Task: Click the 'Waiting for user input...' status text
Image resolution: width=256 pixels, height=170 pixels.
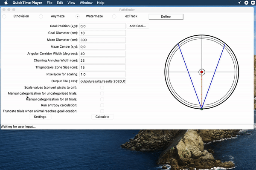Action: (18, 127)
